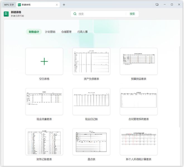Close the 新建表格 tab
This screenshot has width=184, height=167.
click(x=57, y=5)
